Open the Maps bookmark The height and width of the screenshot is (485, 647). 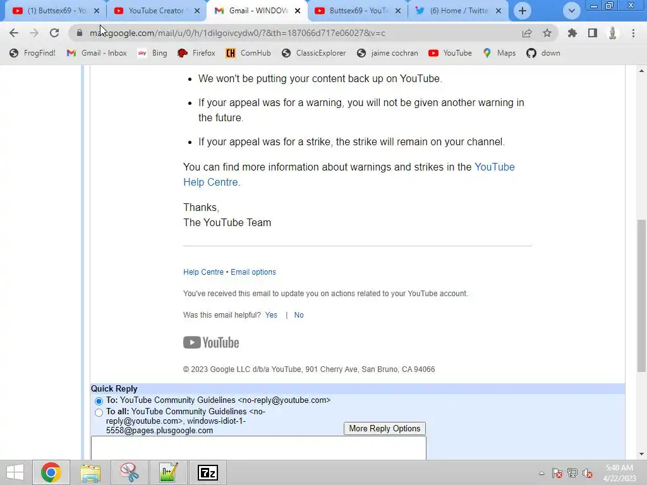tap(499, 53)
